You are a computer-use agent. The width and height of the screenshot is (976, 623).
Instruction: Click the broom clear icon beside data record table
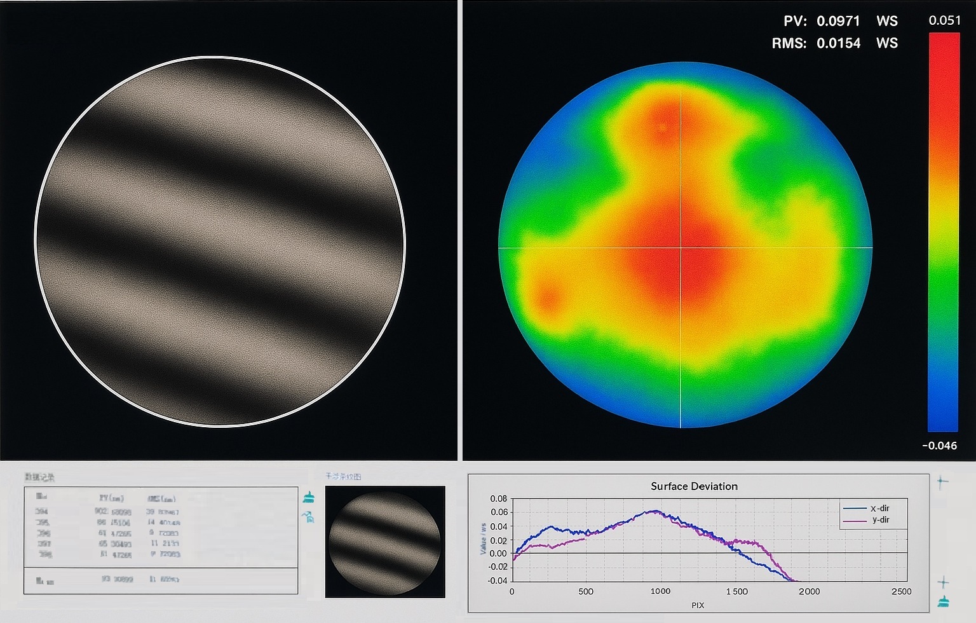309,497
